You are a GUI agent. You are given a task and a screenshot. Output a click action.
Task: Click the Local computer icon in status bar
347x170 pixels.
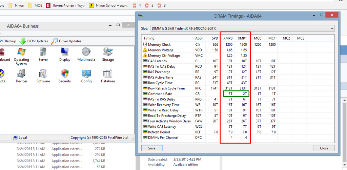[15, 137]
